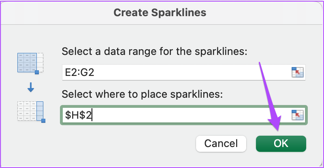Dismiss the dialog with Cancel
The image size is (324, 168).
click(221, 143)
